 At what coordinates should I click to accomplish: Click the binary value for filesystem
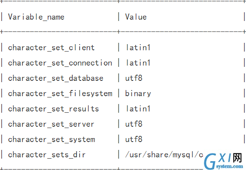point(138,94)
